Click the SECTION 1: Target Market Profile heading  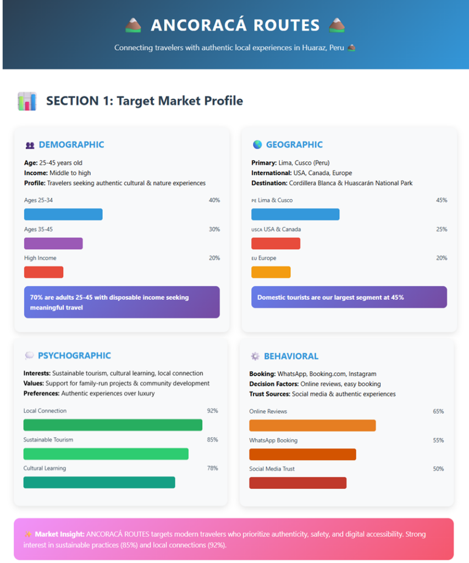144,101
